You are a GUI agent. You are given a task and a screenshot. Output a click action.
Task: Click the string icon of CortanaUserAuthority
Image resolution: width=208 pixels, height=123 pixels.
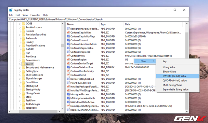68,71
